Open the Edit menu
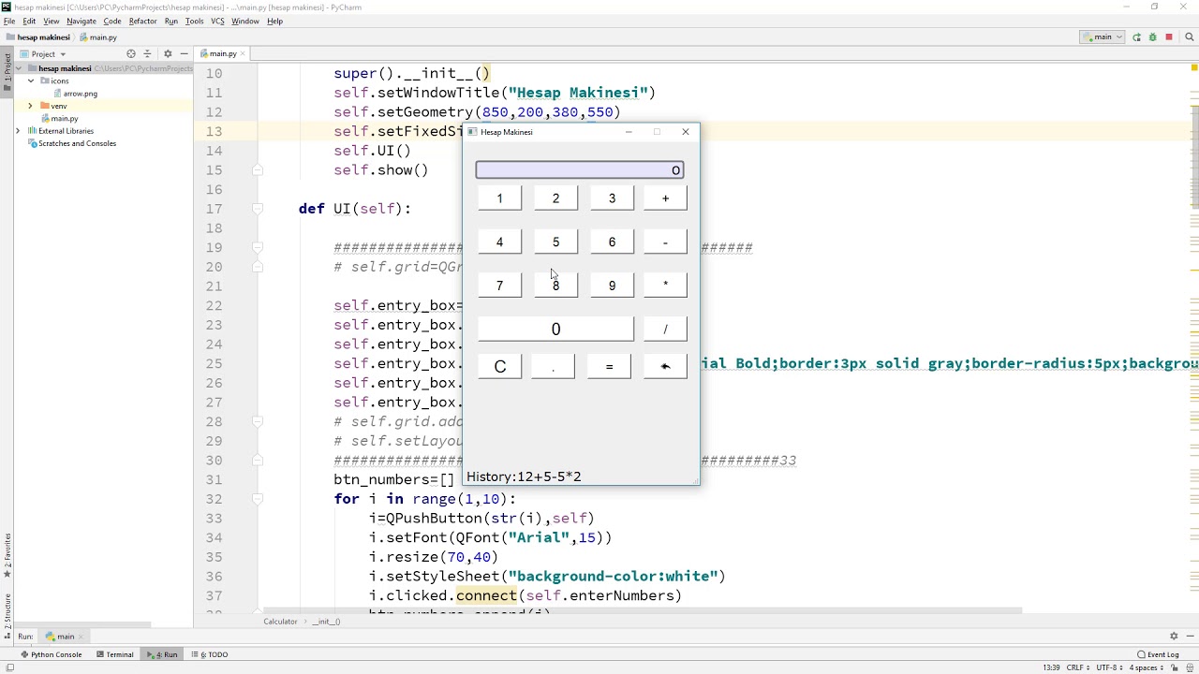 tap(29, 21)
